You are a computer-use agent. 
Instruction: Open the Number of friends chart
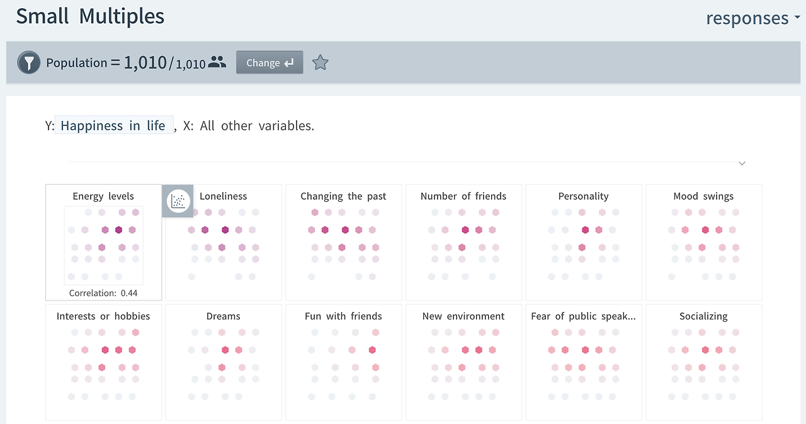(x=463, y=243)
